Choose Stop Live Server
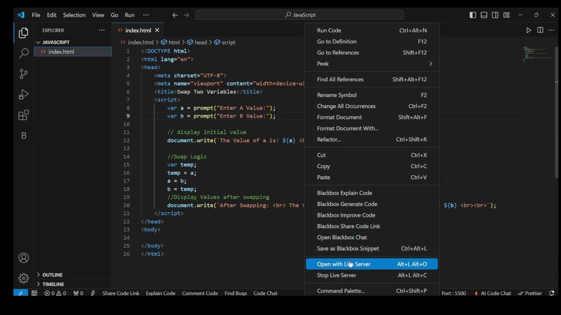Viewport: 561px width, 315px height. point(372,275)
